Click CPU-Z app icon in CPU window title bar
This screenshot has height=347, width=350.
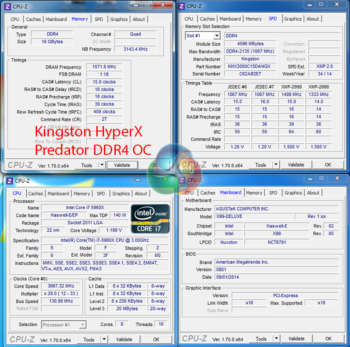[9, 181]
